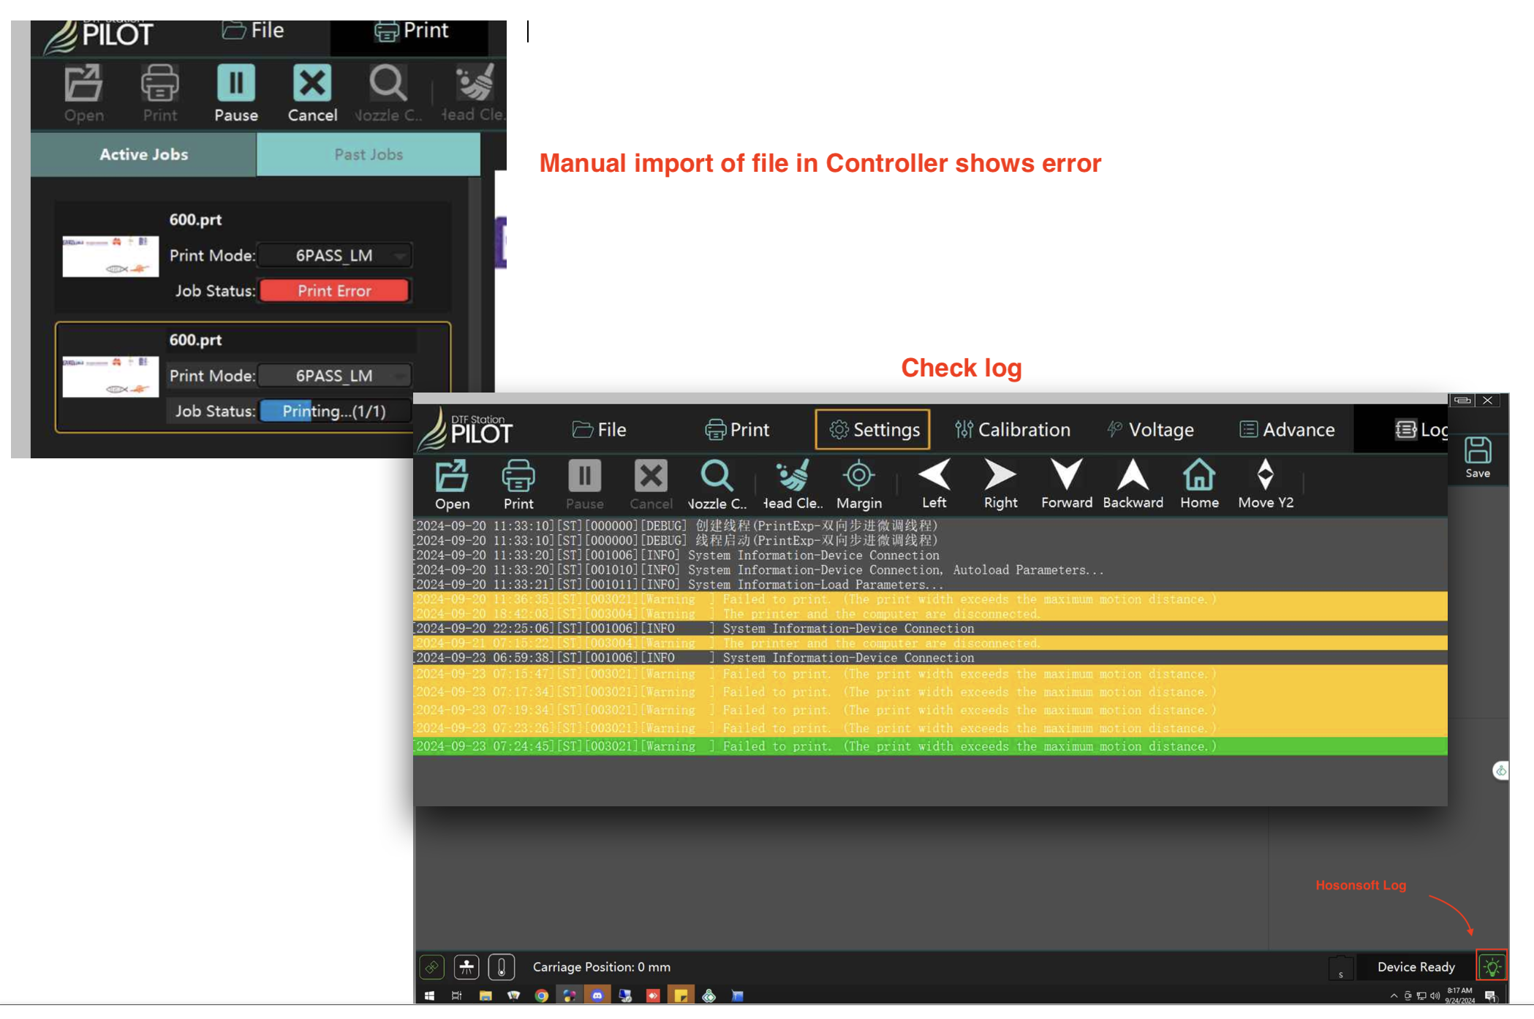1534x1019 pixels.
Task: Click the red Print Error status
Action: pyautogui.click(x=334, y=291)
